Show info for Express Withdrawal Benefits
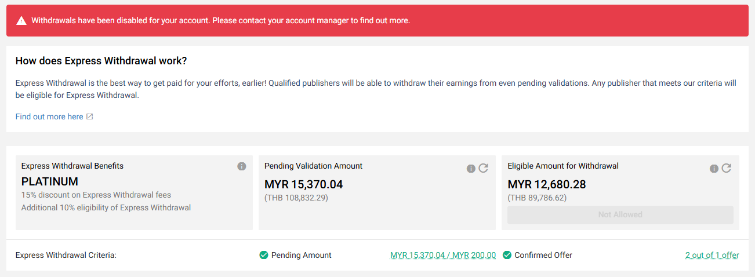Screen dimensions: 755x277 click(x=242, y=166)
